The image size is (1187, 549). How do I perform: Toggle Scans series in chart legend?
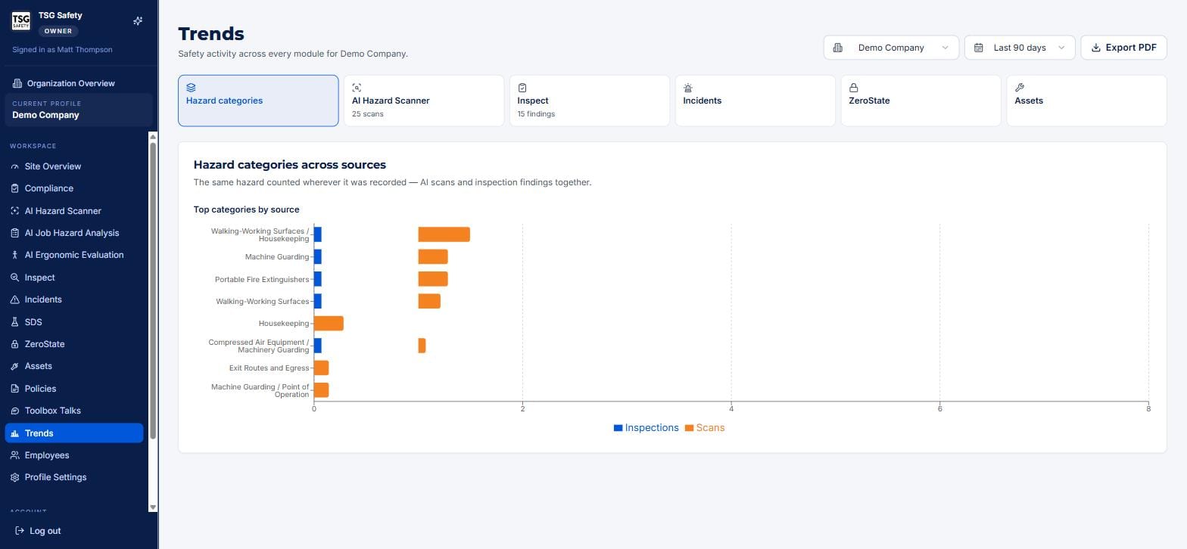pos(704,428)
